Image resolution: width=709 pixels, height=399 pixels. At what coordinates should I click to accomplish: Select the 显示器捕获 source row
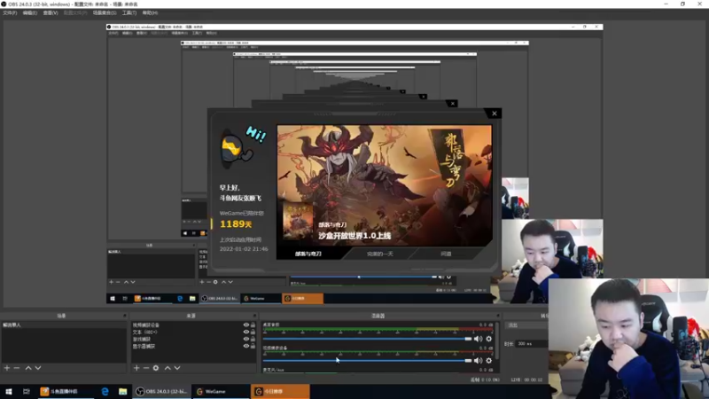click(x=193, y=346)
